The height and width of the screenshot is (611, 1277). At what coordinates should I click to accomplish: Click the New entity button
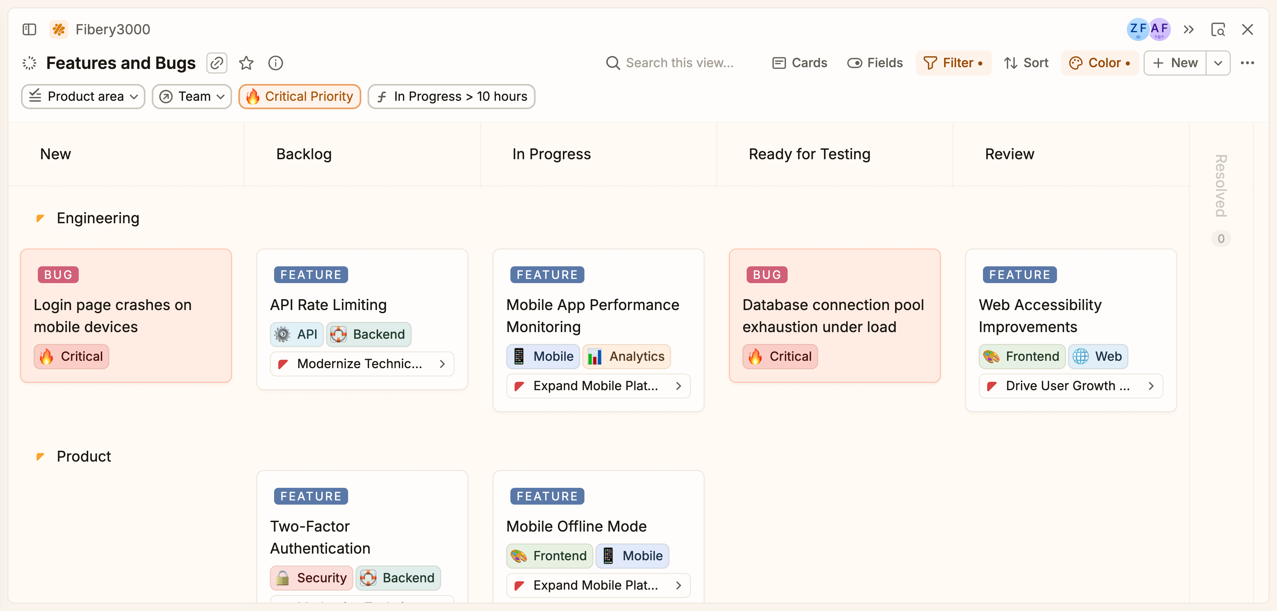[x=1175, y=63]
